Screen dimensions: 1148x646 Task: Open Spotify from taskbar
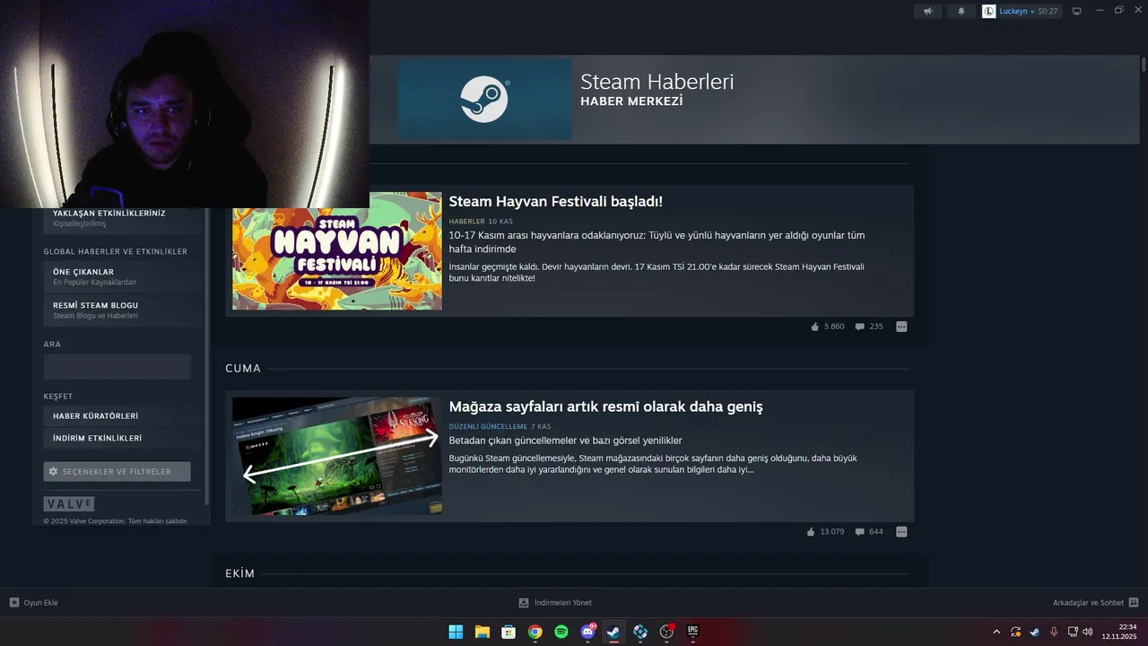pos(561,632)
